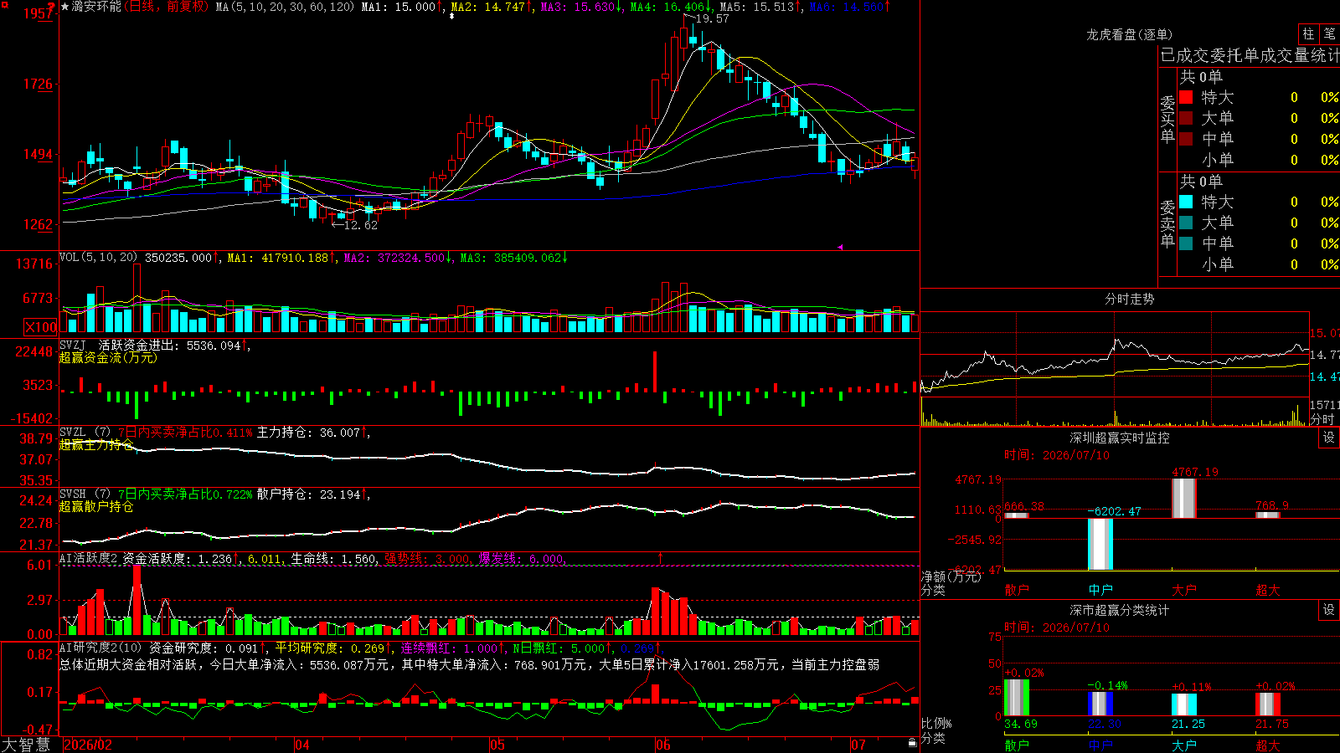This screenshot has width=1340, height=753.
Task: Click the 分时 label beside intraday volume
Action: [x=1322, y=418]
